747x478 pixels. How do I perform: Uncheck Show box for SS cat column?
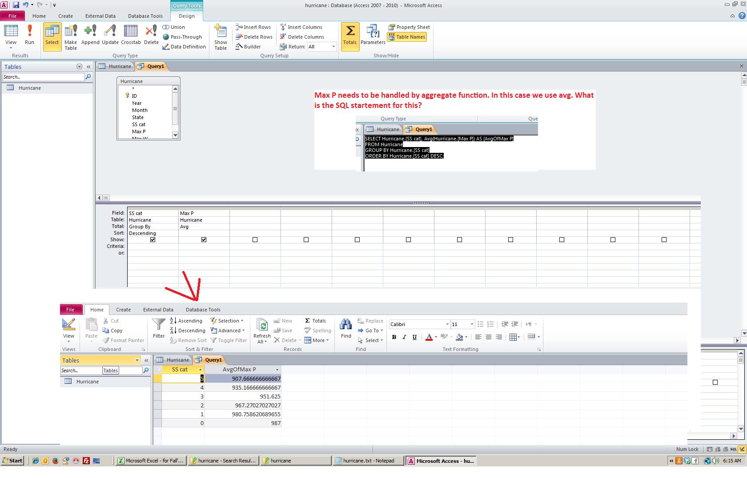click(153, 239)
